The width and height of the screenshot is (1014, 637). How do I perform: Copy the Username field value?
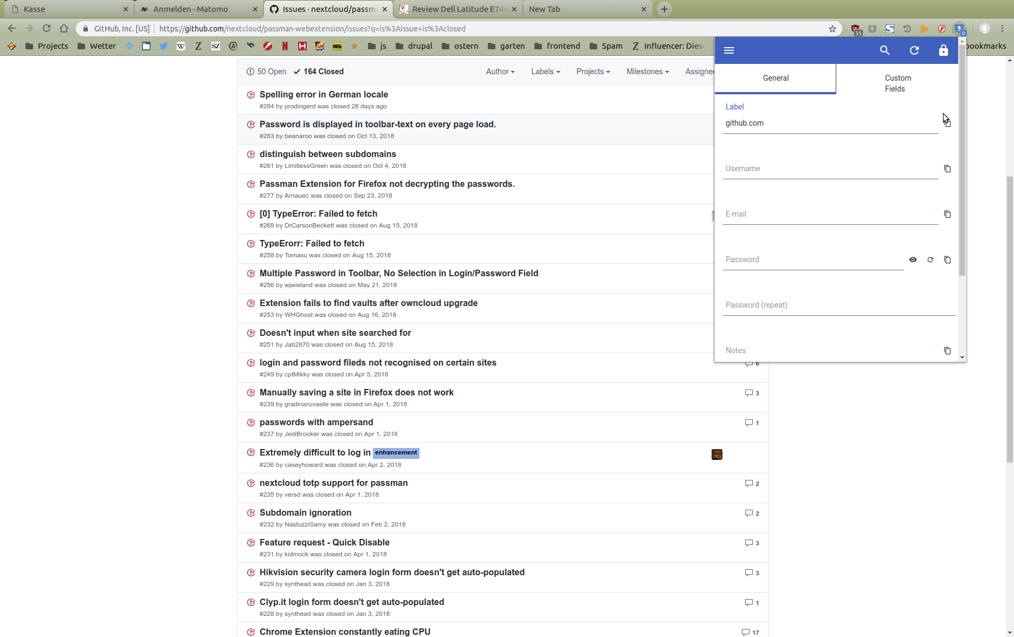[947, 169]
